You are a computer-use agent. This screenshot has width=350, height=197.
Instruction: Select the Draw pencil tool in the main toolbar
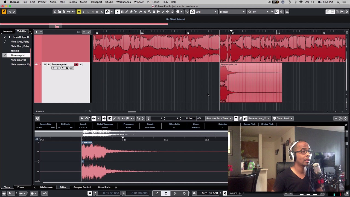127,12
